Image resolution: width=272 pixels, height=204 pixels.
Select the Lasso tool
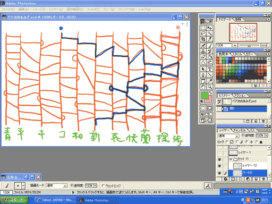coord(203,33)
